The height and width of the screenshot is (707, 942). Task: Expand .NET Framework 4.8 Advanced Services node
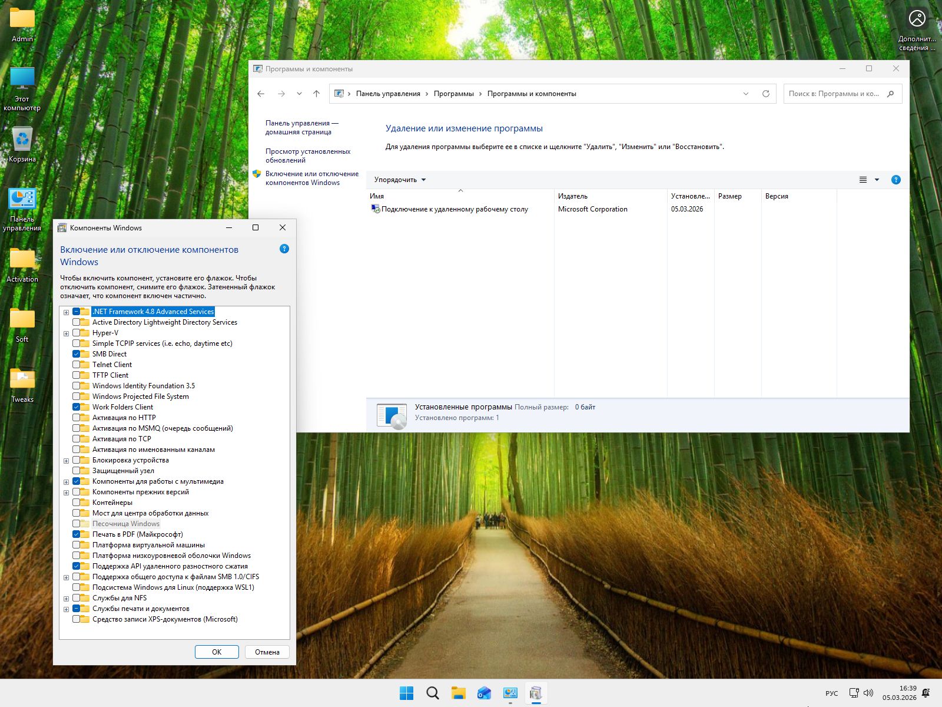(x=66, y=312)
